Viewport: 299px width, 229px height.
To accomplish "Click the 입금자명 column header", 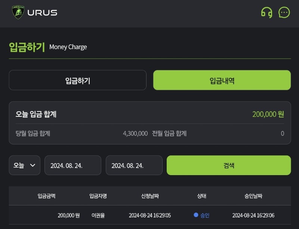I will tap(98, 196).
